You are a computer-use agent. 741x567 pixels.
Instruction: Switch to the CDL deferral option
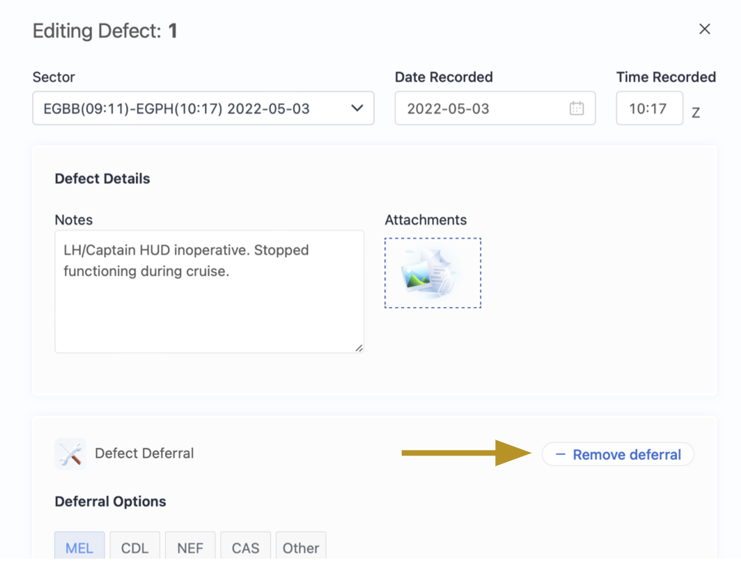pyautogui.click(x=134, y=547)
